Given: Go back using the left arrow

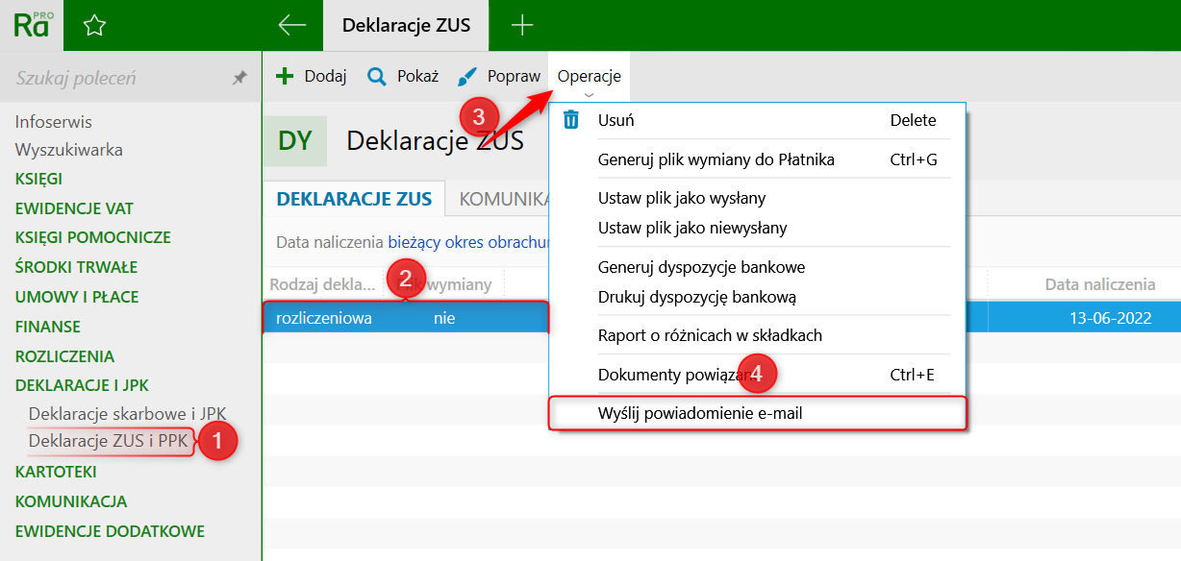Looking at the screenshot, I should point(291,25).
